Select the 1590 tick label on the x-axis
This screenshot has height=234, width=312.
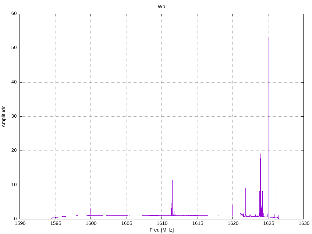pyautogui.click(x=20, y=223)
